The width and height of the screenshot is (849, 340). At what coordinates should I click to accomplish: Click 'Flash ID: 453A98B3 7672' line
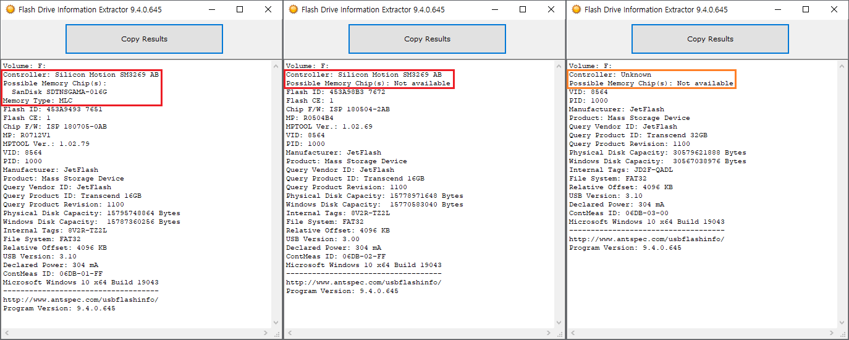(x=336, y=91)
